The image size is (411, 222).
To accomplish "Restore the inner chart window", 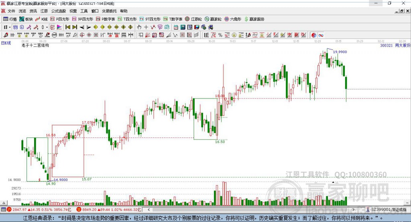I will pos(402,11).
